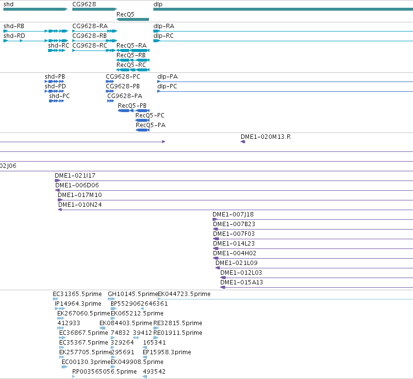Image resolution: width=413 pixels, height=379 pixels.
Task: Click the CG9628-PC protein label
Action: pyautogui.click(x=123, y=77)
